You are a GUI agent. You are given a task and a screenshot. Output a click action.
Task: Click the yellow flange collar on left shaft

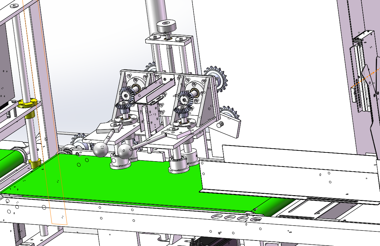(x=27, y=103)
